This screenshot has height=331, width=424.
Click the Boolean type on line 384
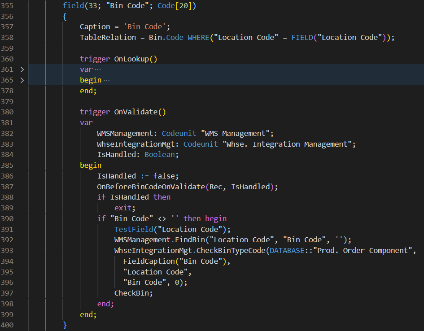pyautogui.click(x=160, y=155)
